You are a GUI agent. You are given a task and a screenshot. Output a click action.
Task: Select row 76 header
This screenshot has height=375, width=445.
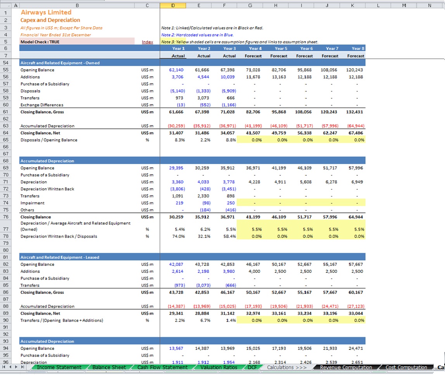(x=6, y=217)
